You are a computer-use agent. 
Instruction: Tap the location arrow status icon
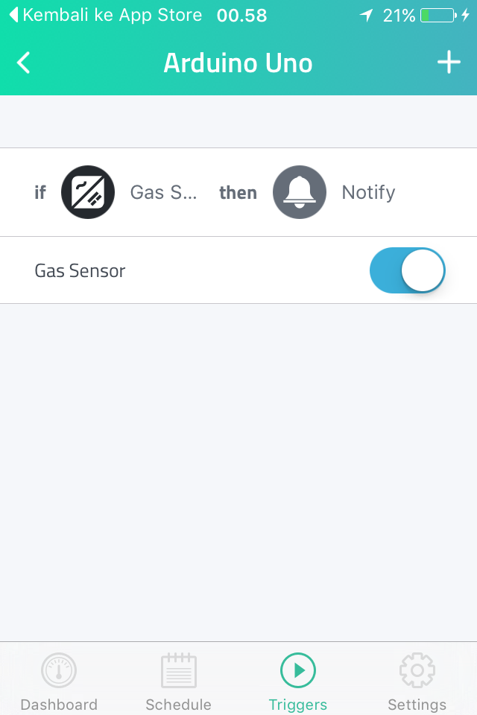pos(366,16)
